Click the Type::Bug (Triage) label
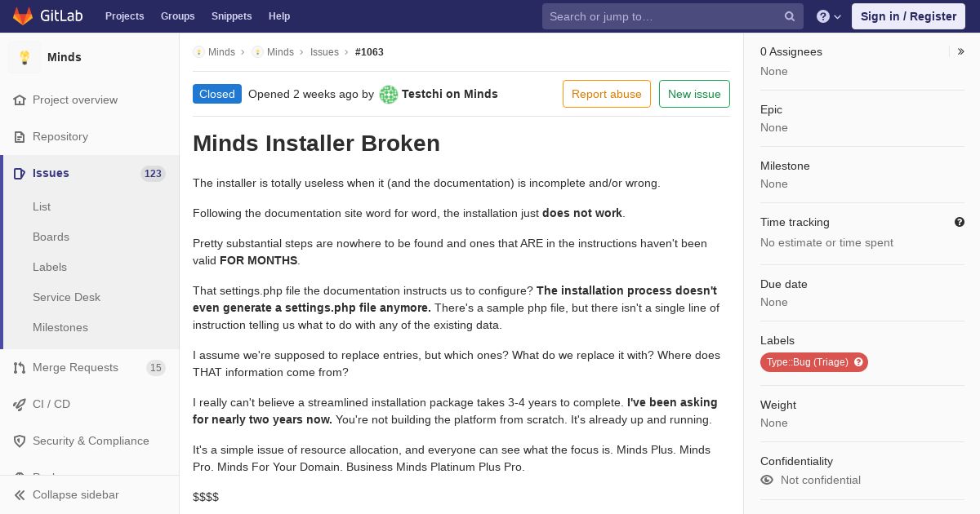 (807, 362)
